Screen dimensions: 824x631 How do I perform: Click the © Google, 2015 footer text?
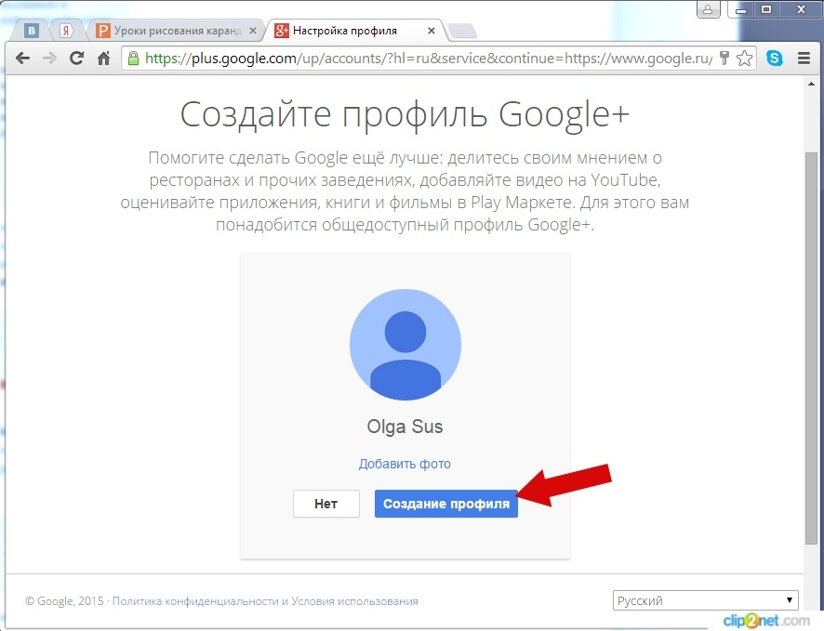(65, 601)
